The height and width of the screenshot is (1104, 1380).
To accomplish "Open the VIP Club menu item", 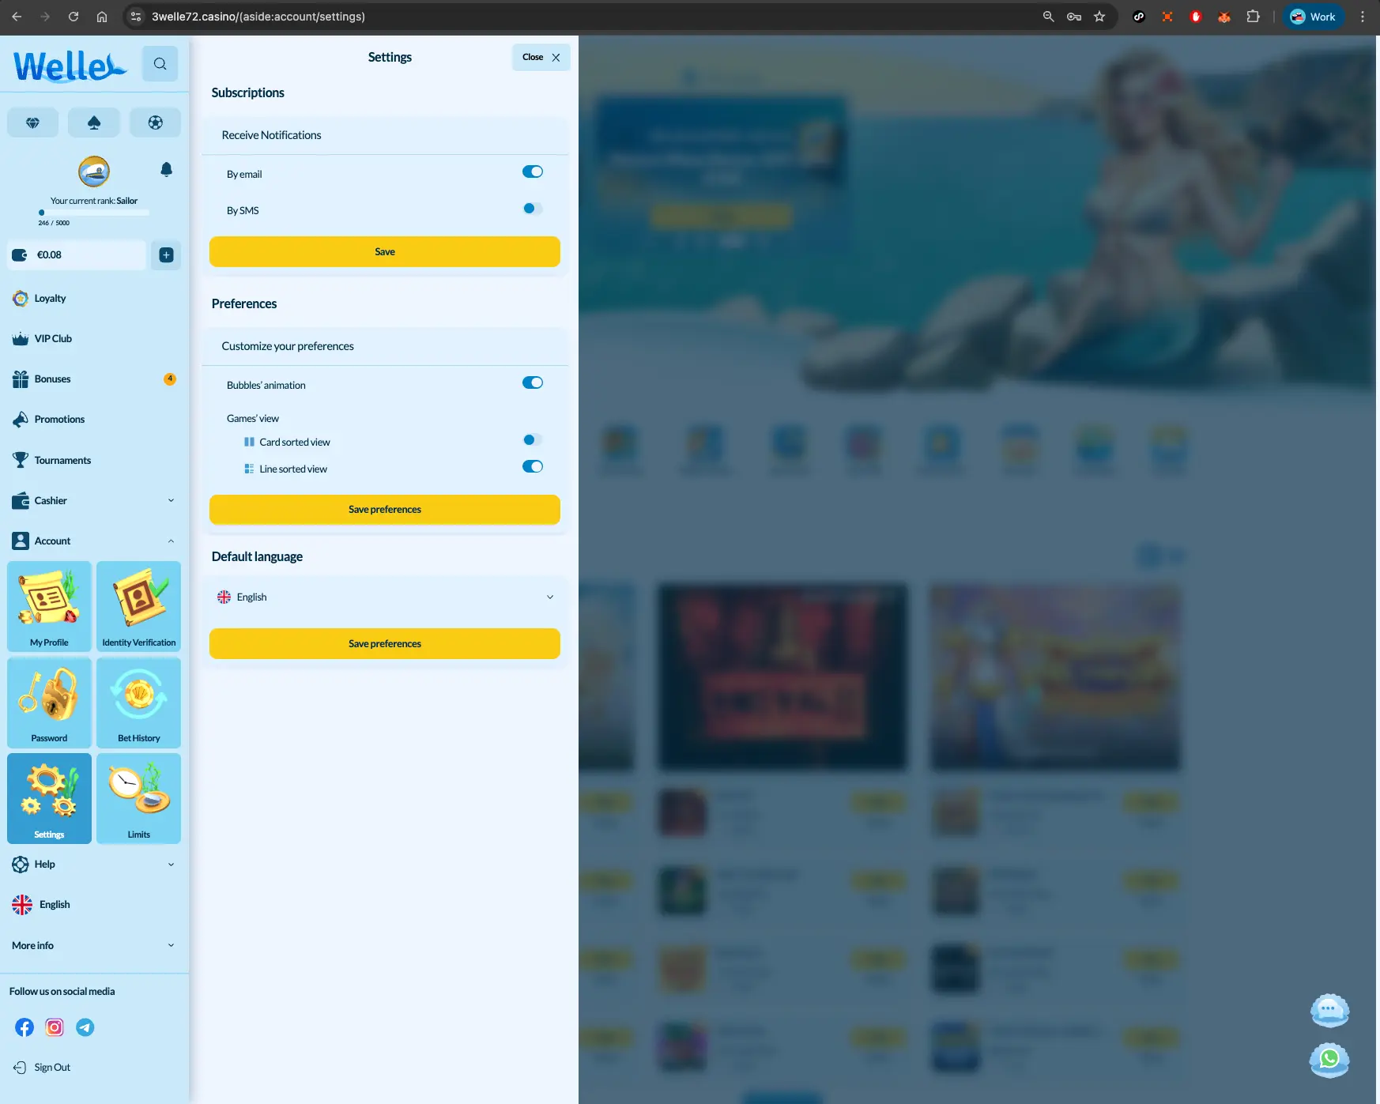I will tap(42, 339).
